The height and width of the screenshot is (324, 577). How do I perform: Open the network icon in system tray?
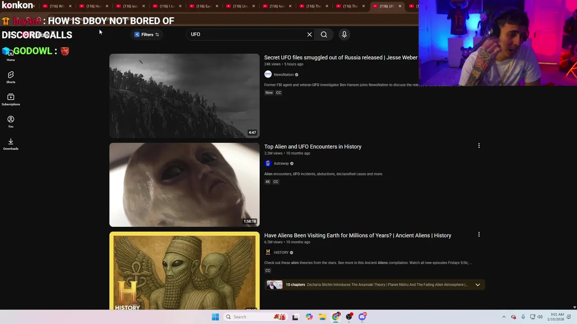click(532, 317)
